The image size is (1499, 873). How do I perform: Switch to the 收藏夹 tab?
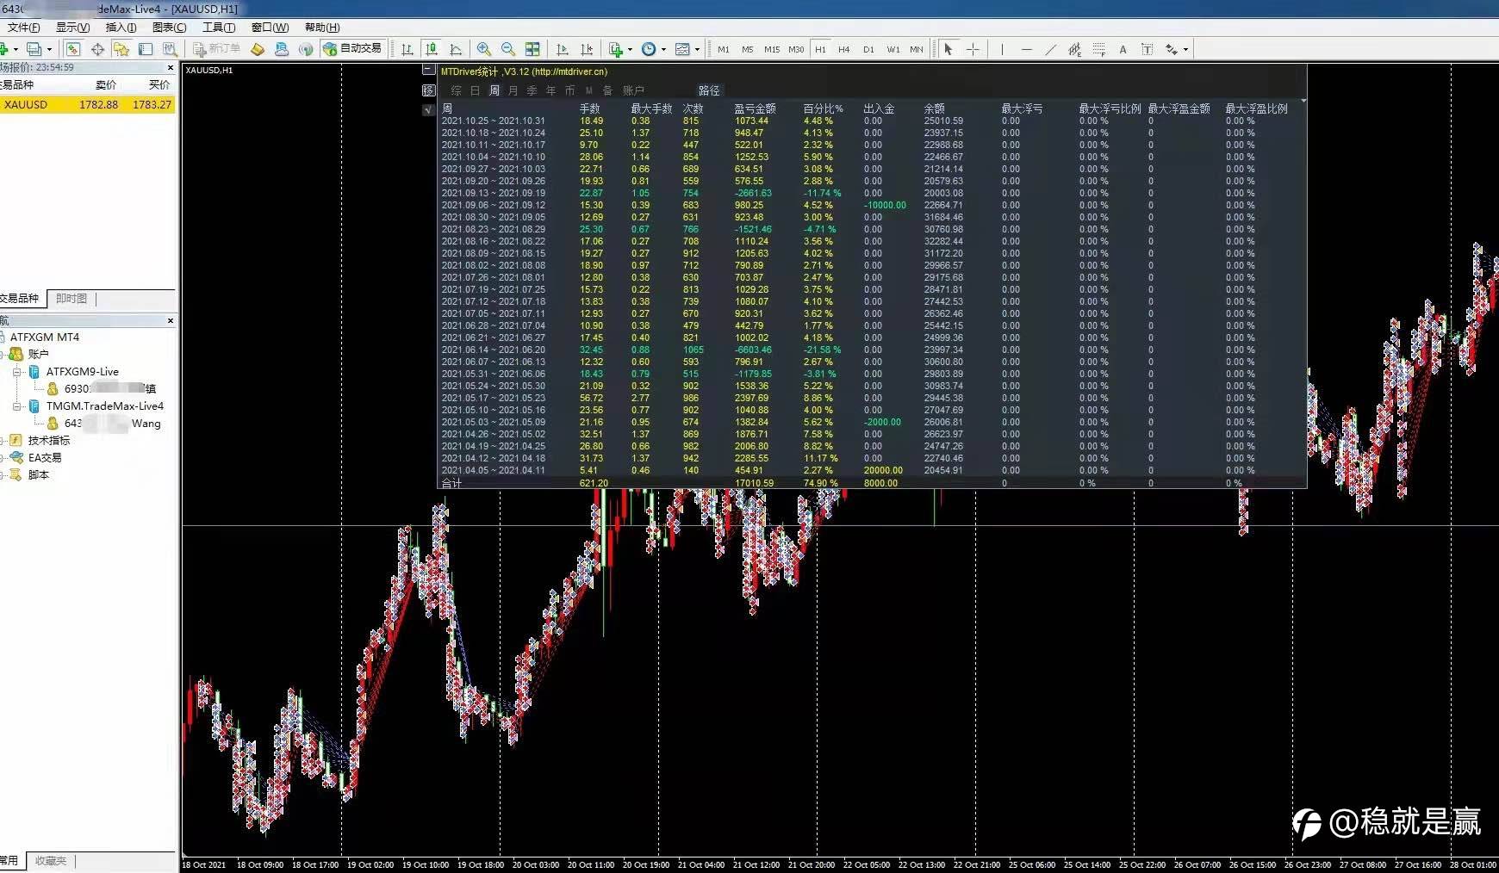pyautogui.click(x=51, y=861)
